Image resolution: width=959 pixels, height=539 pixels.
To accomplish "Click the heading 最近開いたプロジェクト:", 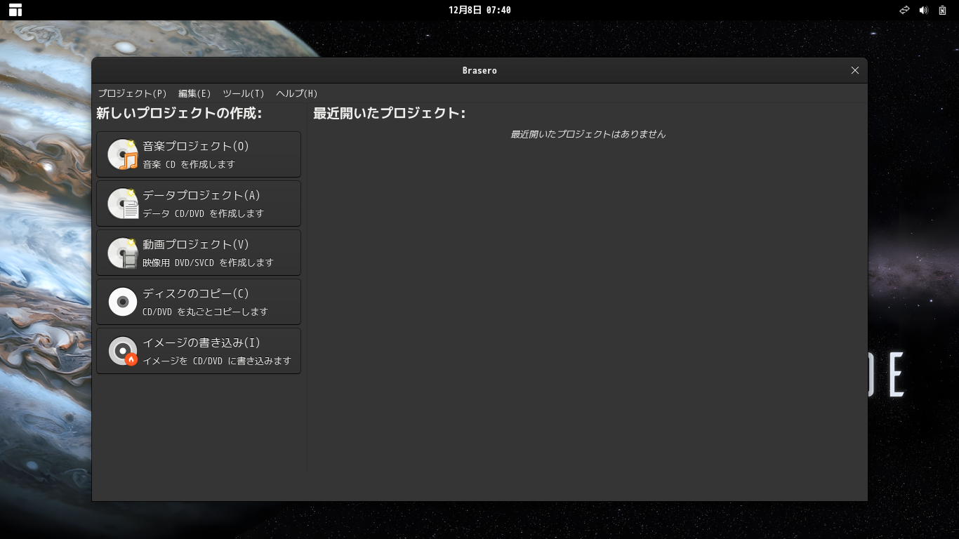I will point(389,113).
